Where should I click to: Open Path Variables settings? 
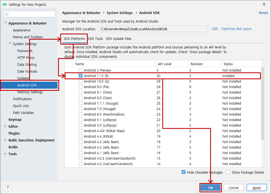[23, 113]
